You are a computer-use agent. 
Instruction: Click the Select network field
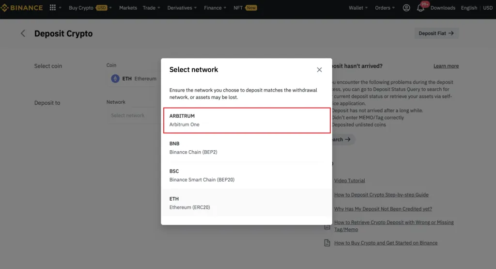click(x=134, y=115)
